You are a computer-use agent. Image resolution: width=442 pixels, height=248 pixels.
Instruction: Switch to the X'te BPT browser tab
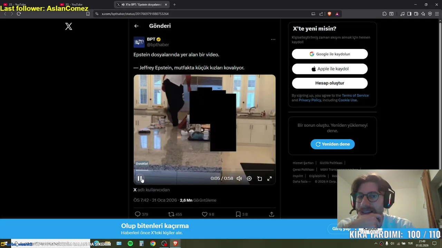click(x=142, y=4)
